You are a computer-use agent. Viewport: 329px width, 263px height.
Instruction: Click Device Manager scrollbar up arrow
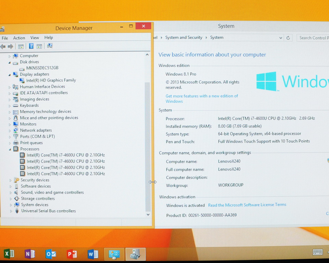[147, 55]
